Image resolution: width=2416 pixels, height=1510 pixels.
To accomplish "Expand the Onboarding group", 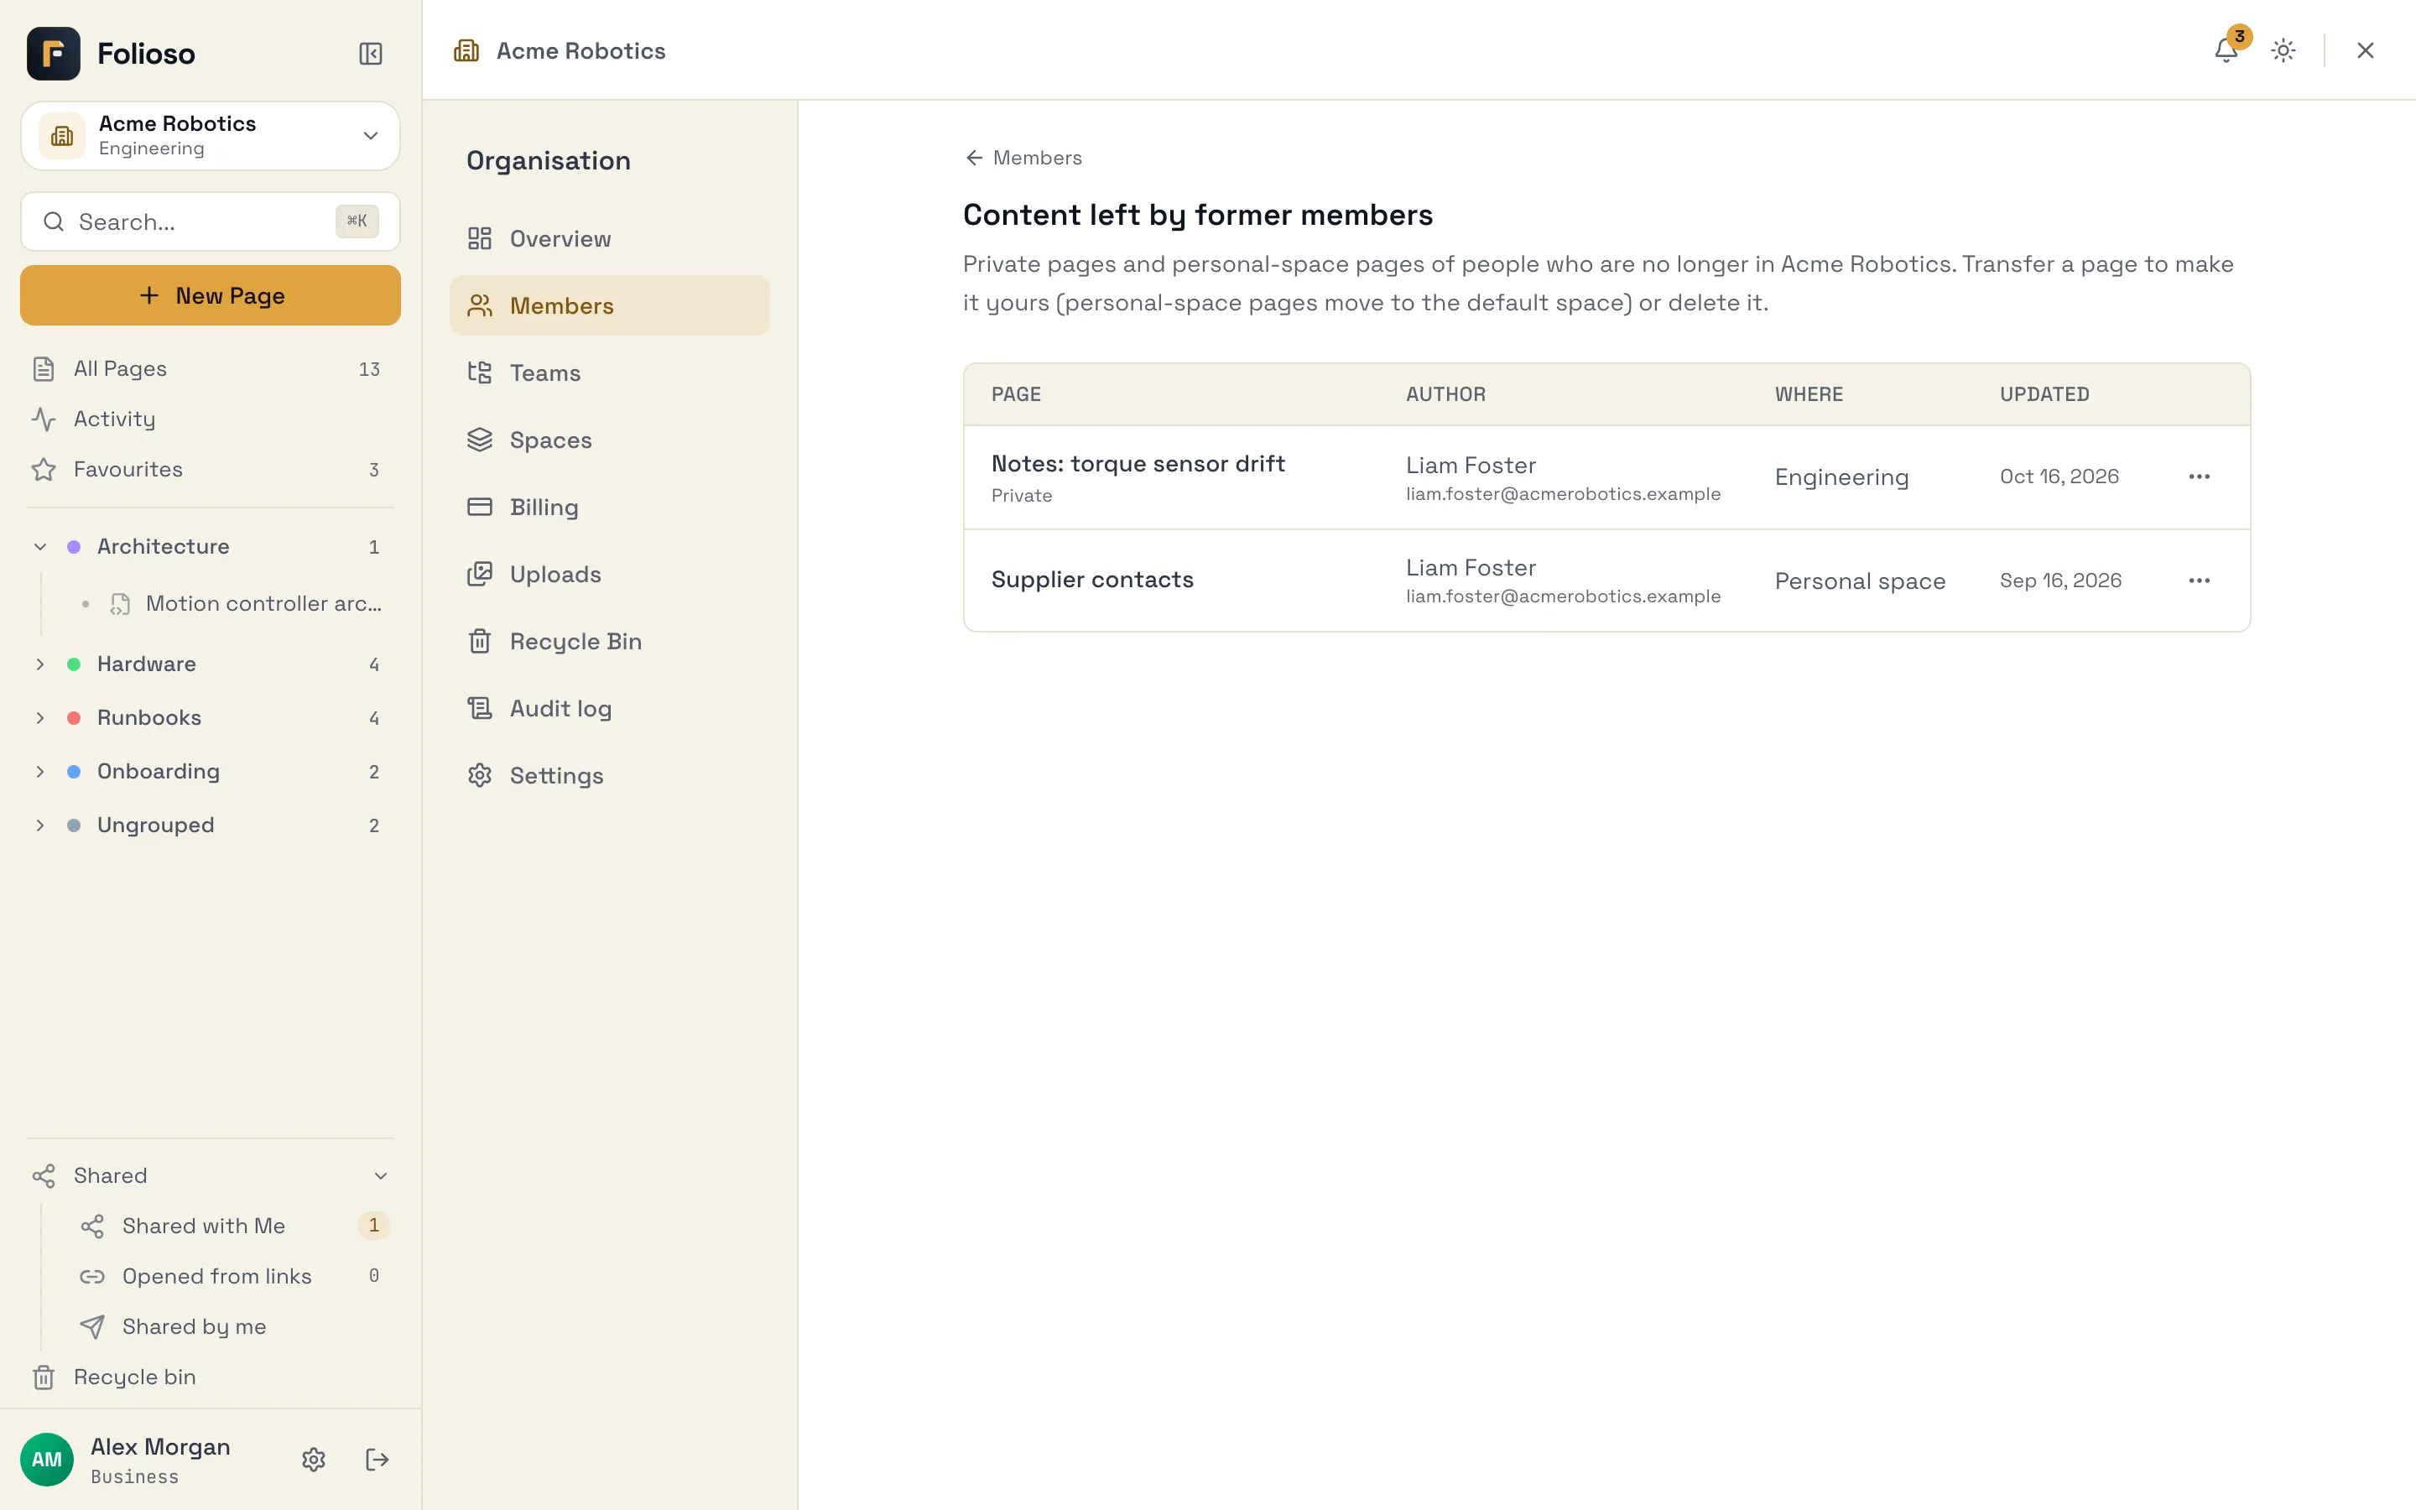I will (40, 772).
